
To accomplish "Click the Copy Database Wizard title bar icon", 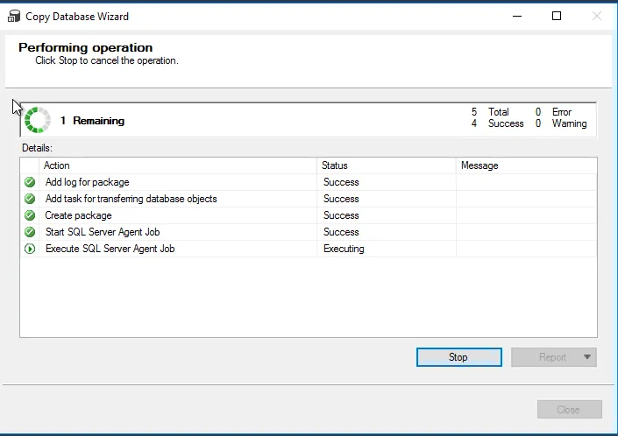I will [13, 16].
